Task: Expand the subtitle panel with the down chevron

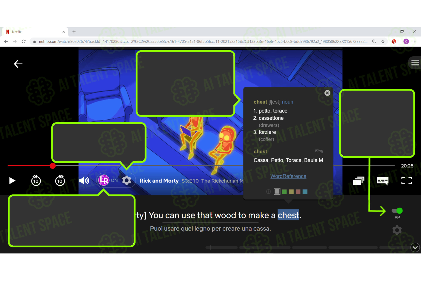Action: click(415, 248)
